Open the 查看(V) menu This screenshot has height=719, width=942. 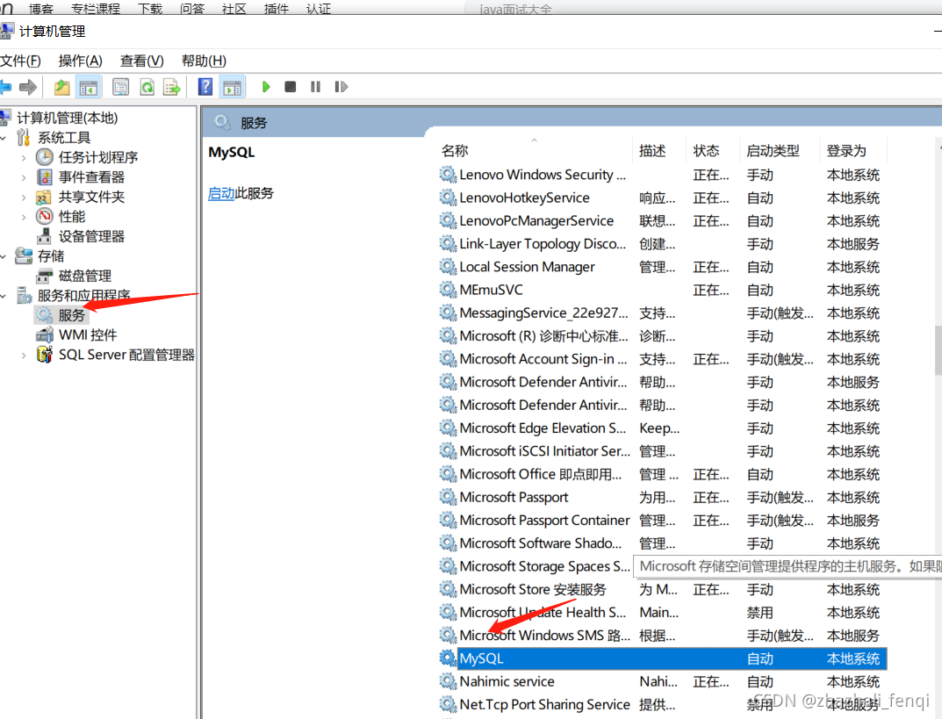pyautogui.click(x=141, y=61)
